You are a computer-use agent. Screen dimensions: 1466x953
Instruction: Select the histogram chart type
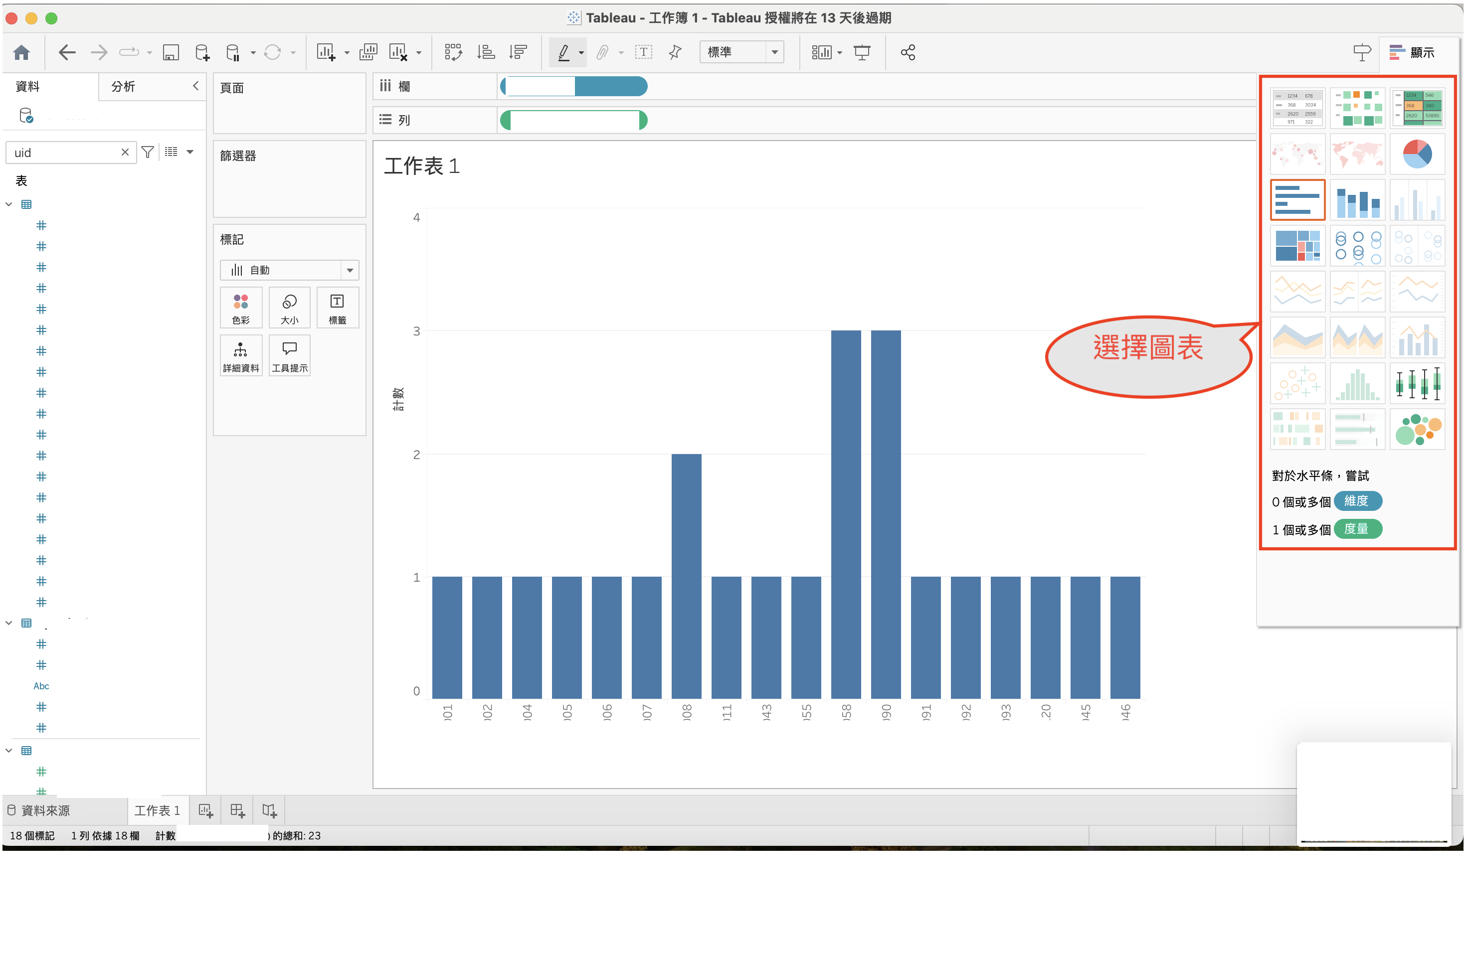pyautogui.click(x=1357, y=383)
